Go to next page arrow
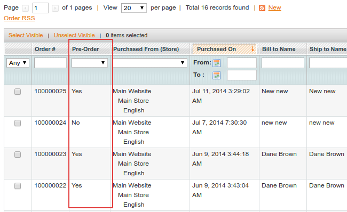Screen dimensions: 347x212 coord(55,9)
